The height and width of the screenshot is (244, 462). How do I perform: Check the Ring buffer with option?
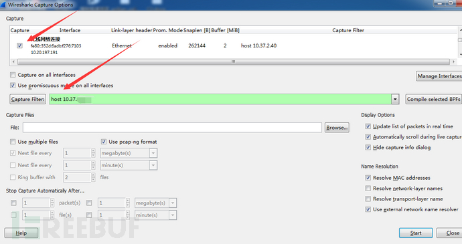coord(13,177)
